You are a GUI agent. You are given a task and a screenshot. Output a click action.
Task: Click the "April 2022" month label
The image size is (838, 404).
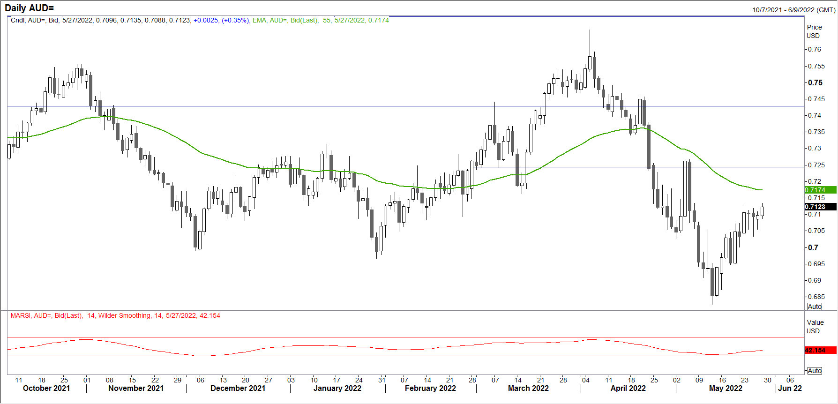point(628,388)
